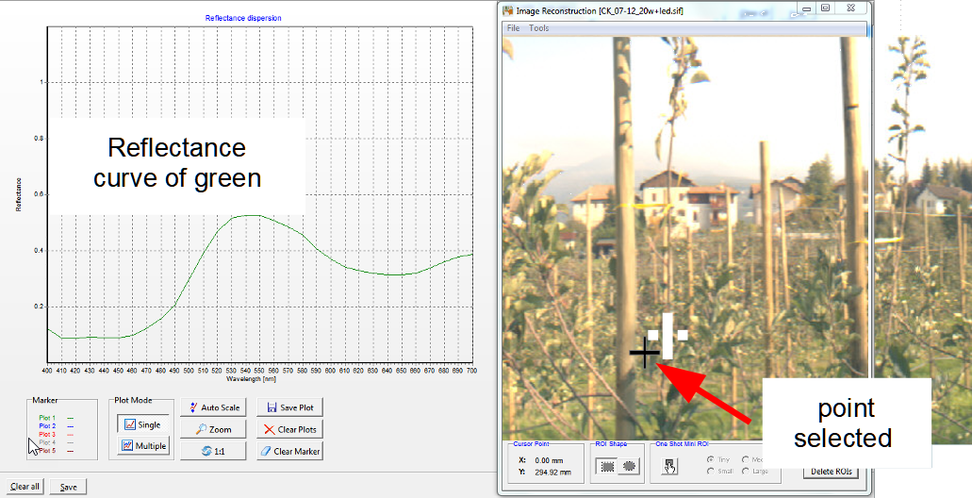Erase markers using Clear Marker
This screenshot has width=972, height=498.
pos(289,451)
